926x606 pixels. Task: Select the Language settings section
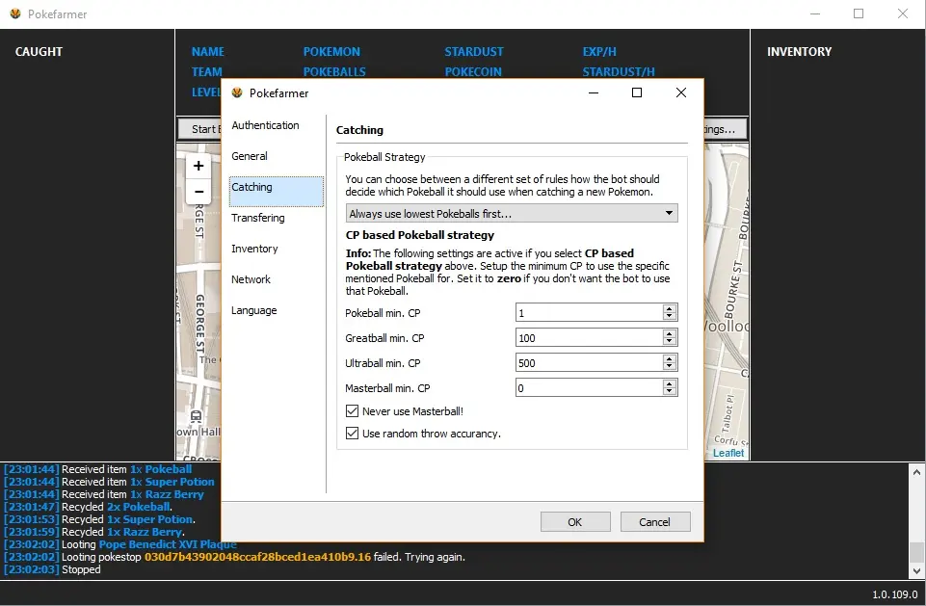pos(254,310)
